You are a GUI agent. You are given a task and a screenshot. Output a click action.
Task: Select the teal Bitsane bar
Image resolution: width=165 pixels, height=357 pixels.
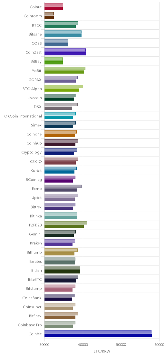pyautogui.click(x=63, y=35)
